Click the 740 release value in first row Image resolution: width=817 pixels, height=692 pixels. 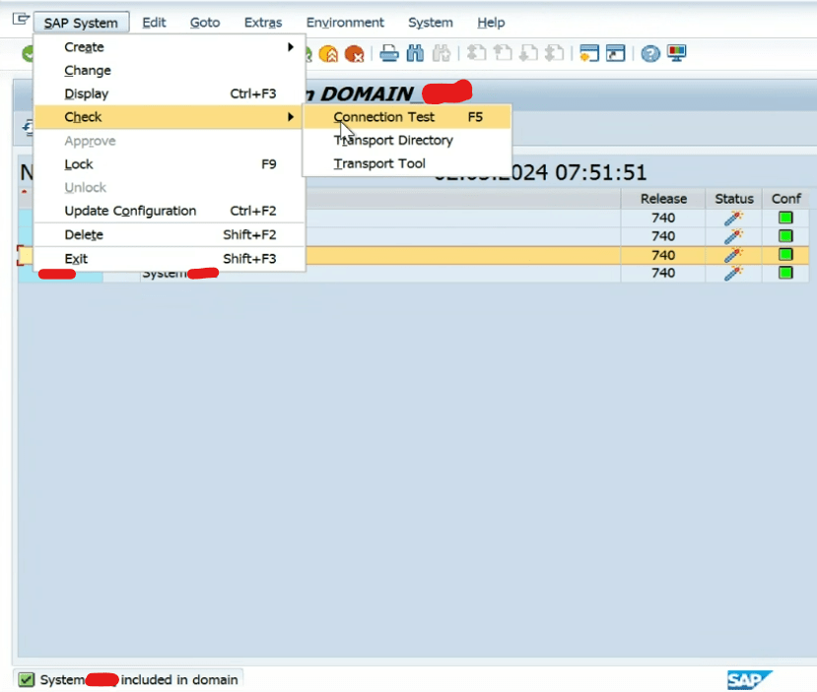tap(663, 218)
